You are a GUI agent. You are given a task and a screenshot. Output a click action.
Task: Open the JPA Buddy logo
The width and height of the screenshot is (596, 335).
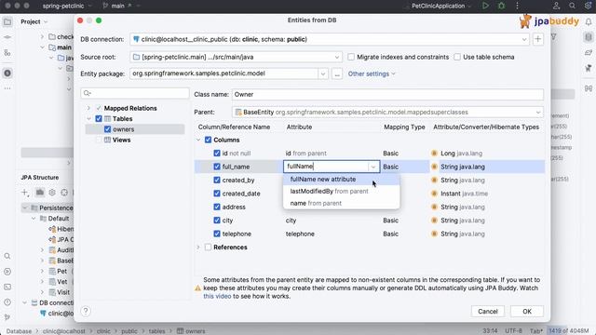[x=549, y=21]
